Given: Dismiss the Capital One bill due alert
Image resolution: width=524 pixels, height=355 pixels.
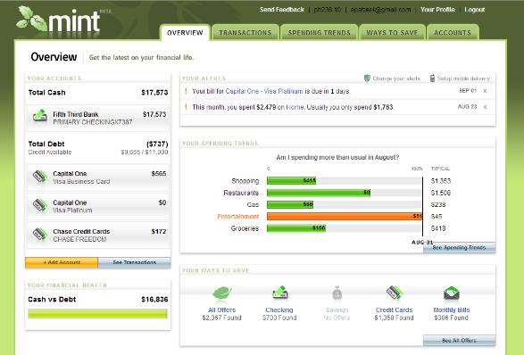Looking at the screenshot, I should [x=485, y=91].
